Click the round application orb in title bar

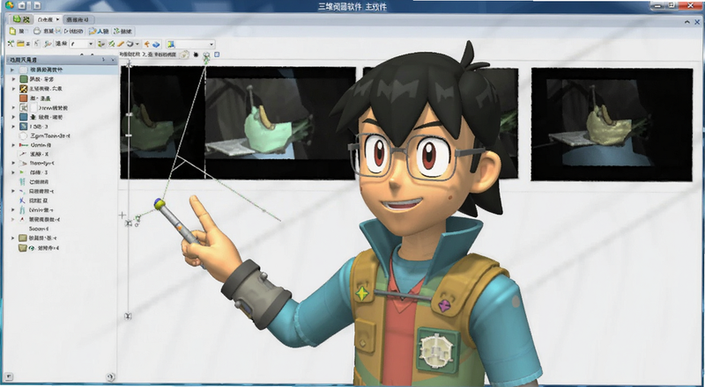(9, 5)
